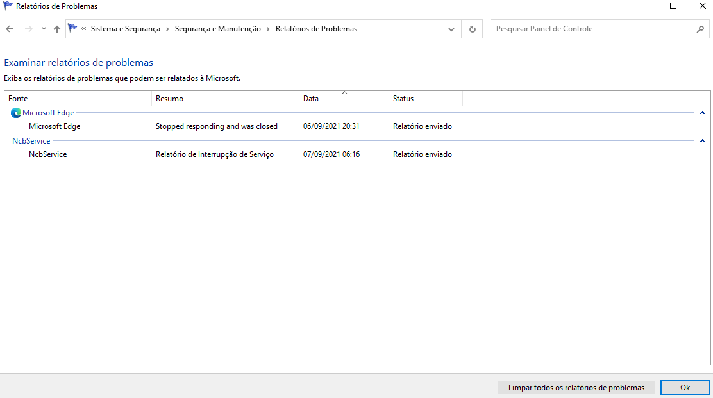Expand dropdown after Segurança e Manutenção
The image size is (713, 398).
tap(268, 29)
